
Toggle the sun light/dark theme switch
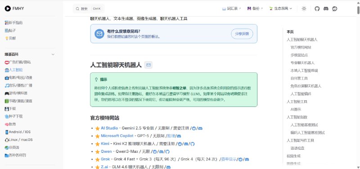click(x=304, y=9)
